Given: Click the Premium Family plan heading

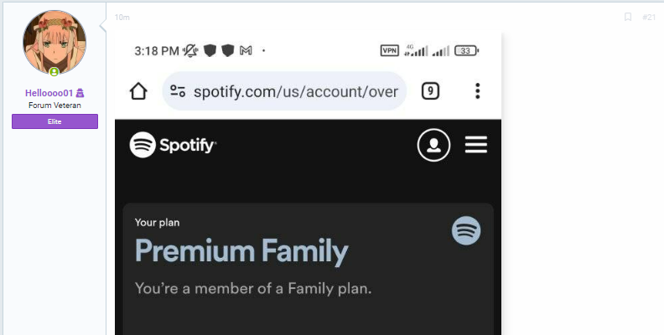Looking at the screenshot, I should tap(241, 252).
